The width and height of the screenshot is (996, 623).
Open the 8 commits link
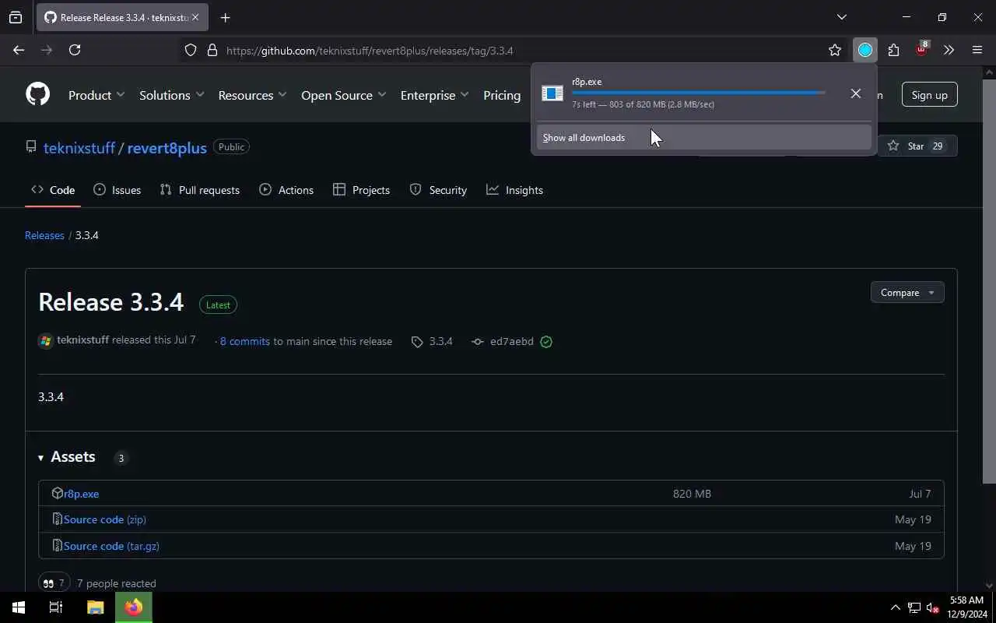(244, 341)
